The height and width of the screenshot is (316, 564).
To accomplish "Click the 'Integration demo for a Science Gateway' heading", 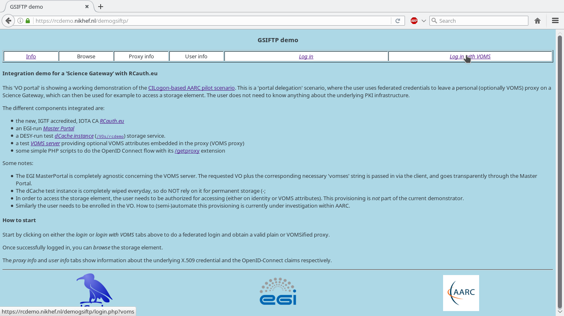I will pyautogui.click(x=80, y=73).
